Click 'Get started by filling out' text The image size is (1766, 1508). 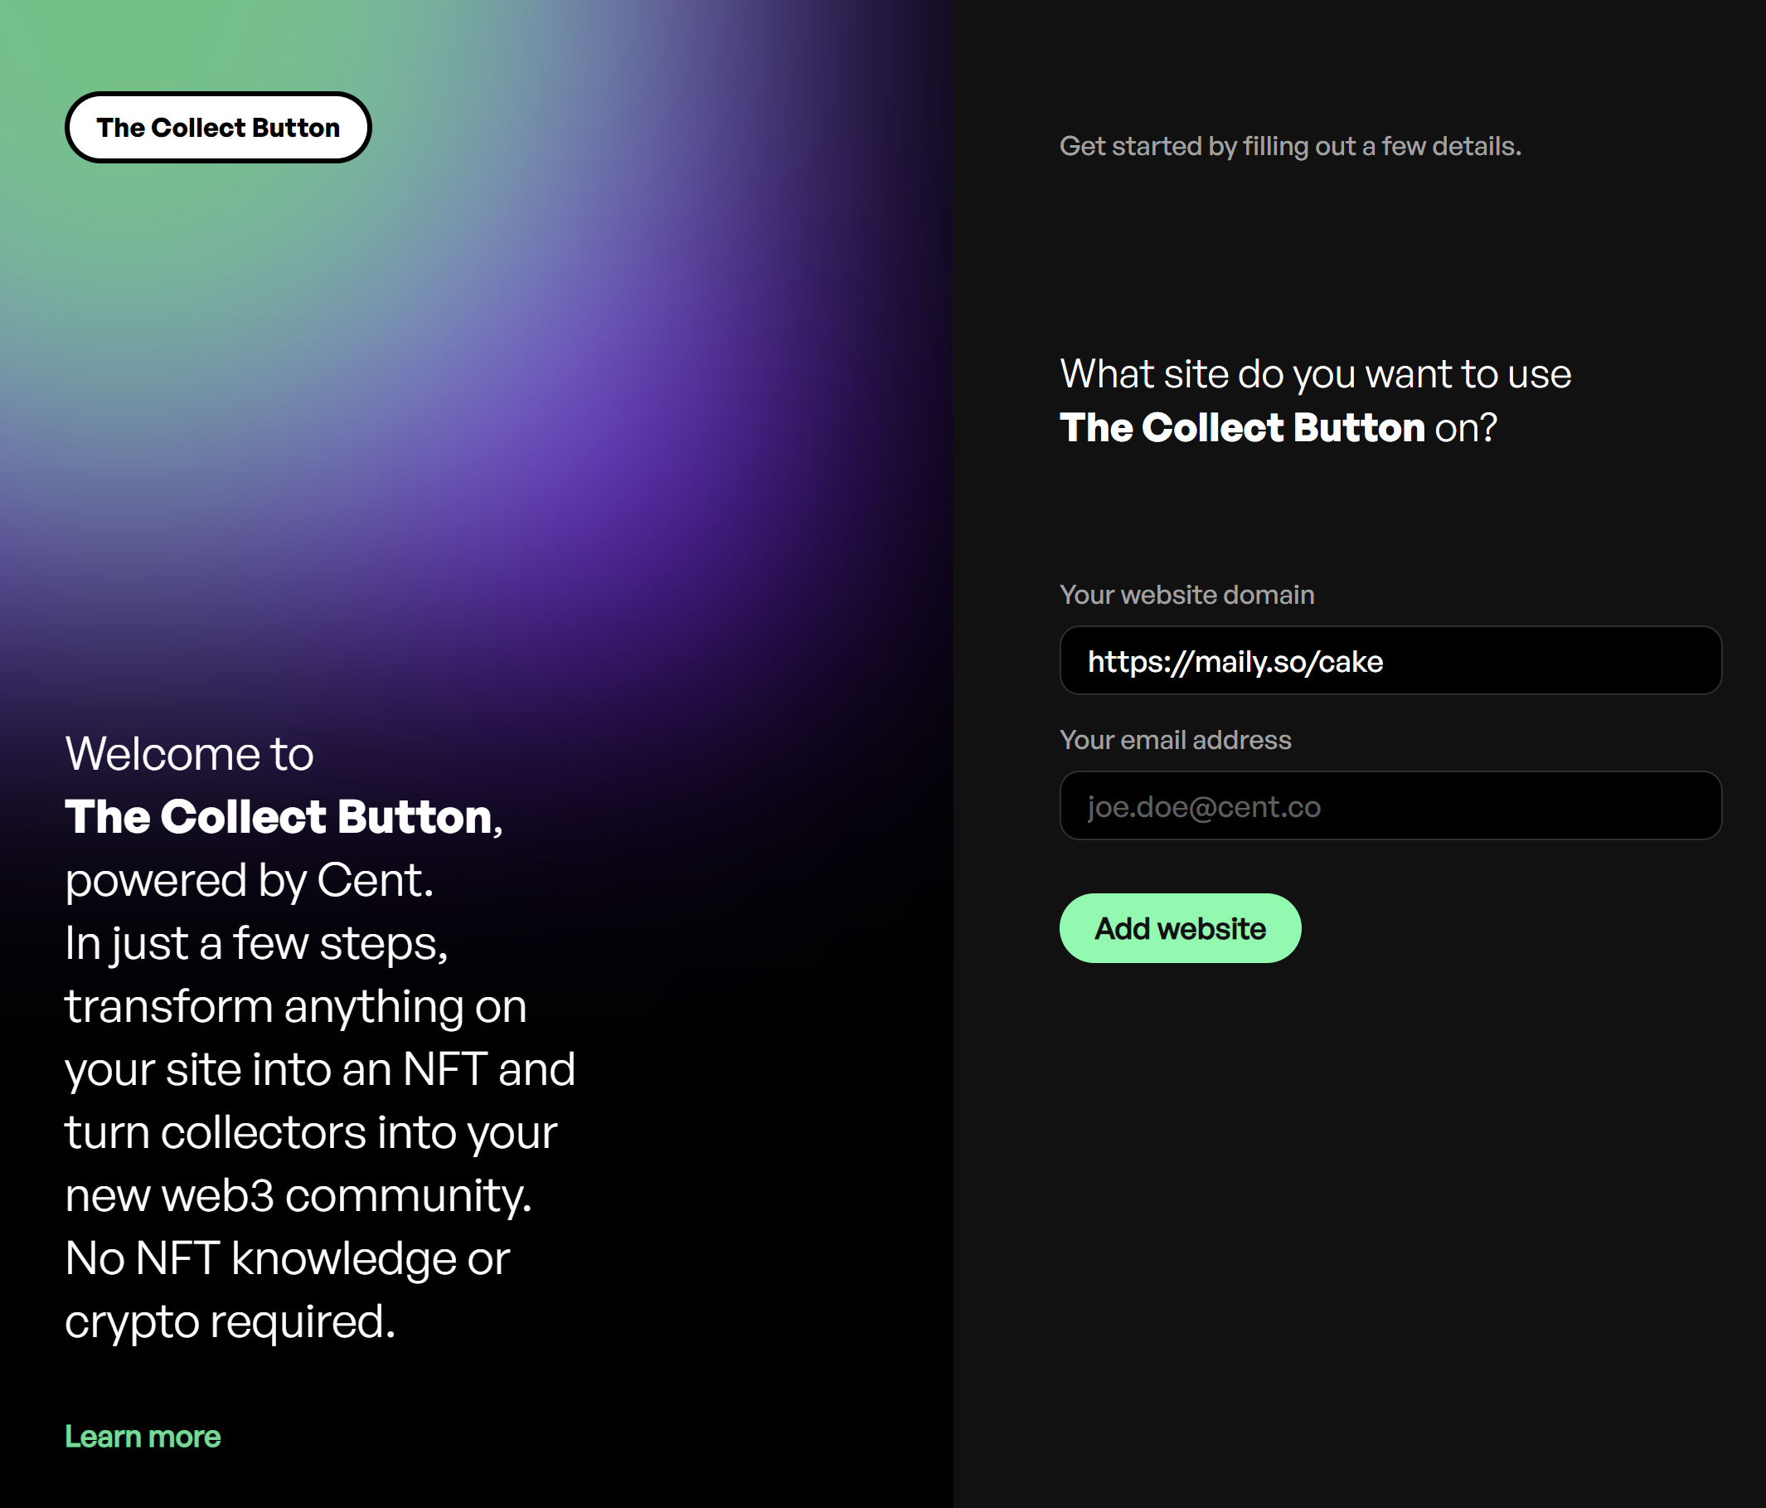1208,146
